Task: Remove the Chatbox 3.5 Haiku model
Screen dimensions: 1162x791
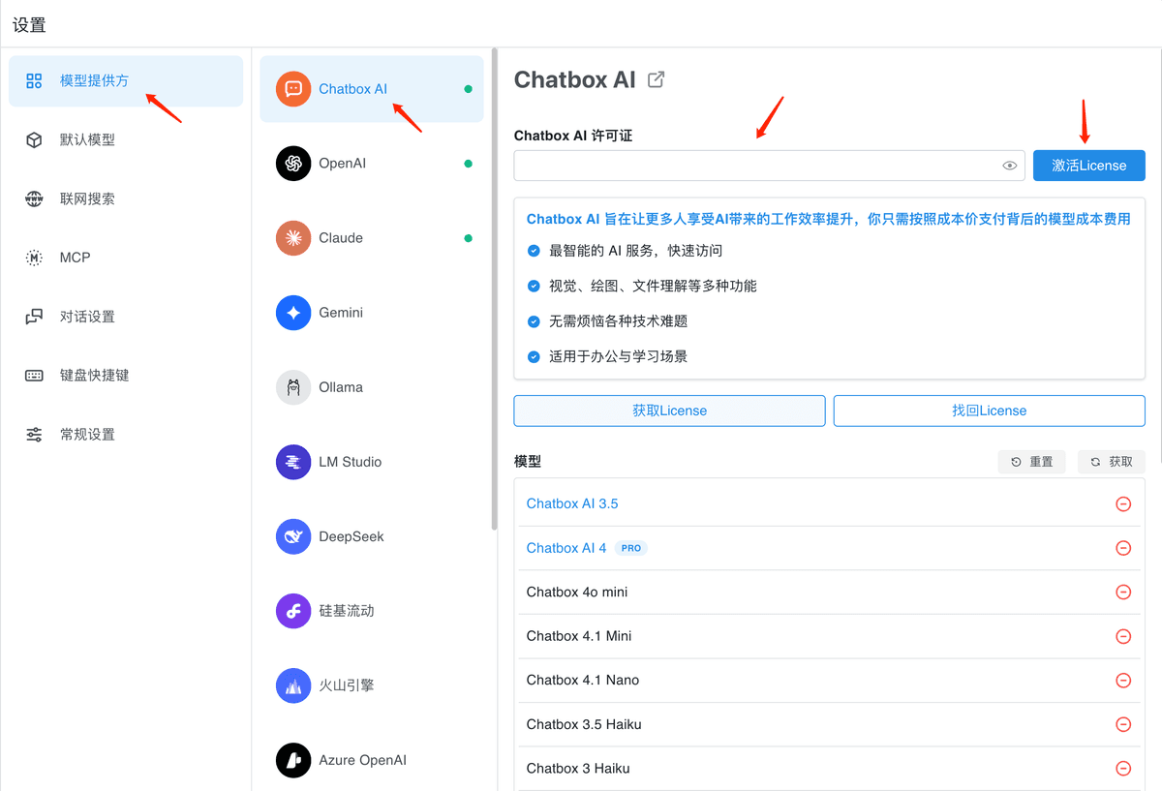Action: pyautogui.click(x=1123, y=724)
